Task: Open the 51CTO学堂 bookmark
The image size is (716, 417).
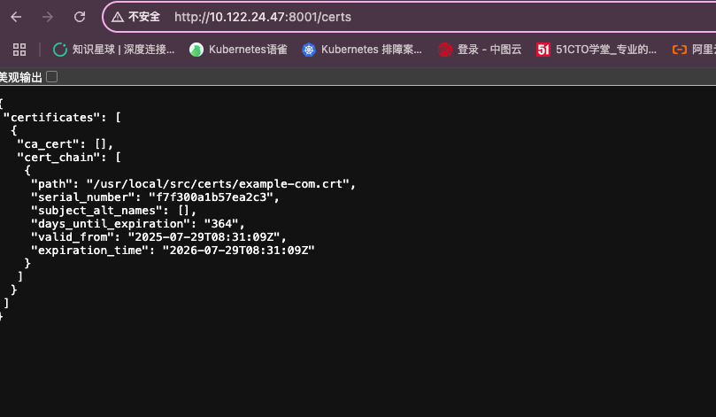Action: click(x=597, y=50)
